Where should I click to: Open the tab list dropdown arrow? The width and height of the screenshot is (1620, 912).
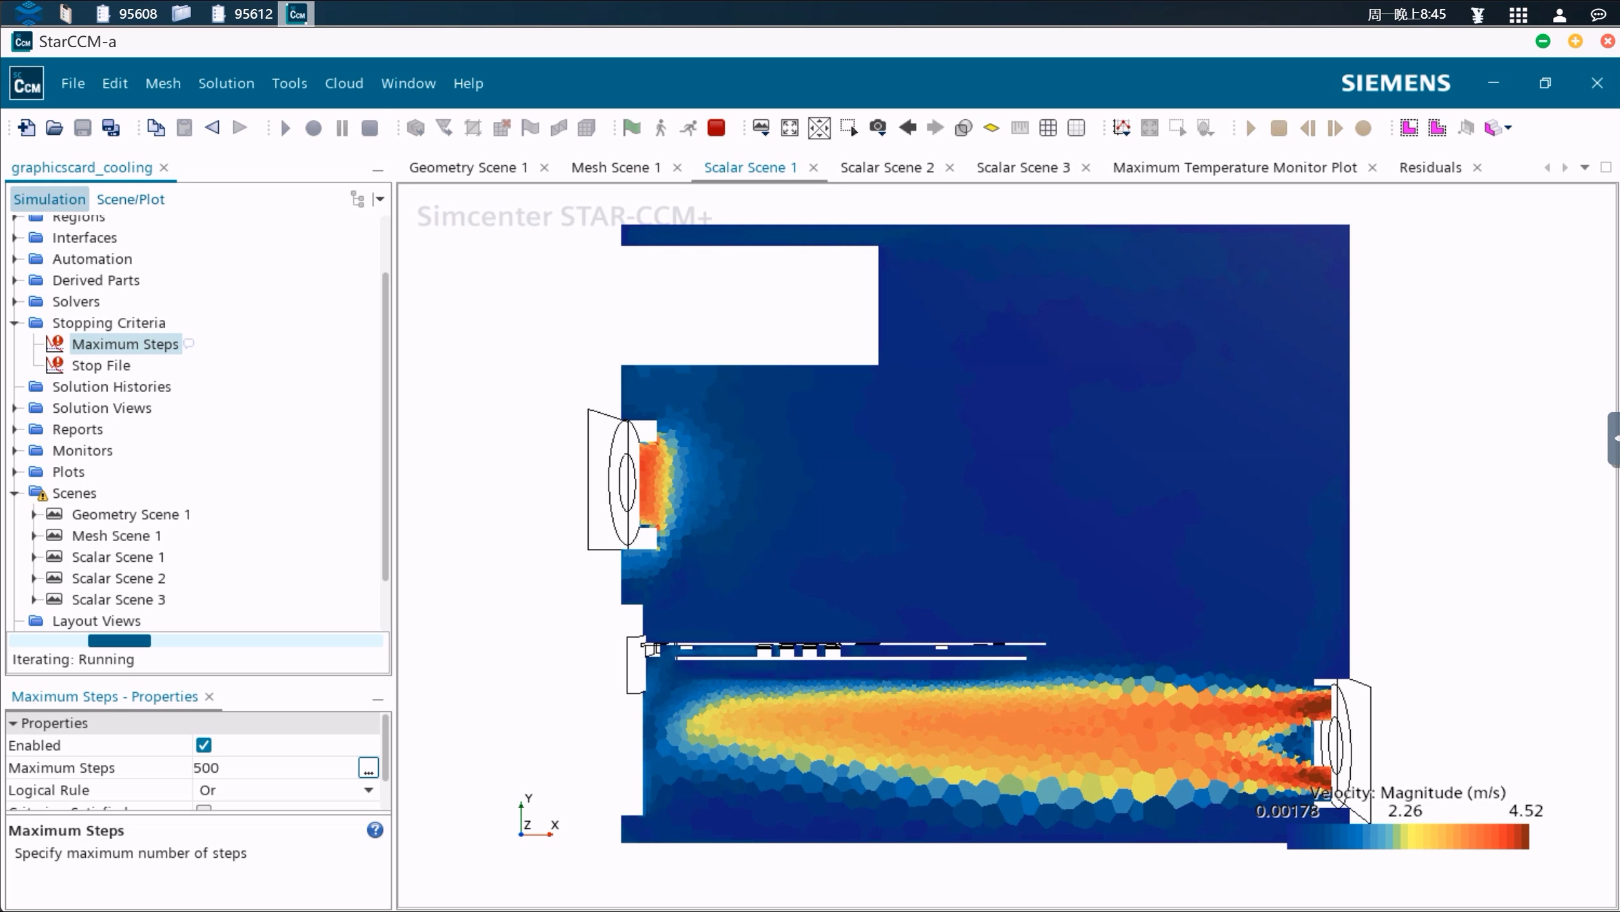(x=1585, y=168)
